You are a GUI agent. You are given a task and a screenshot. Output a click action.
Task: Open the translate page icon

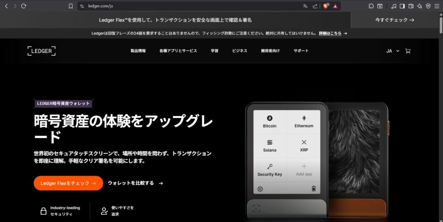[x=305, y=6]
